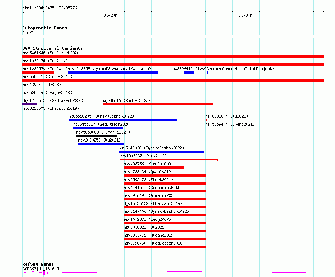This screenshot has height=277, width=335.
Task: Click the DGV Structural Variants track title
Action: click(53, 48)
